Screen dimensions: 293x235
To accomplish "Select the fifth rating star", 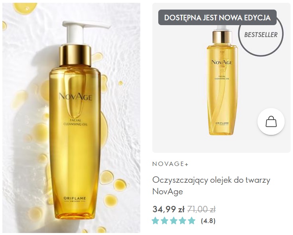I will point(191,221).
